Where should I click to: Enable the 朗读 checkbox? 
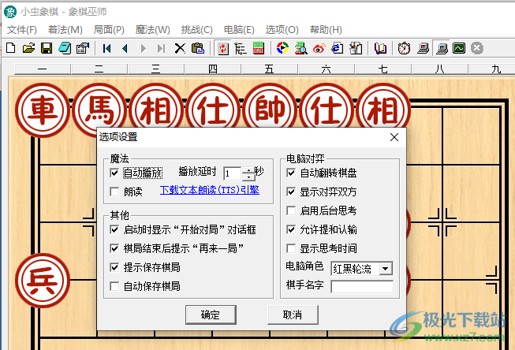[114, 192]
